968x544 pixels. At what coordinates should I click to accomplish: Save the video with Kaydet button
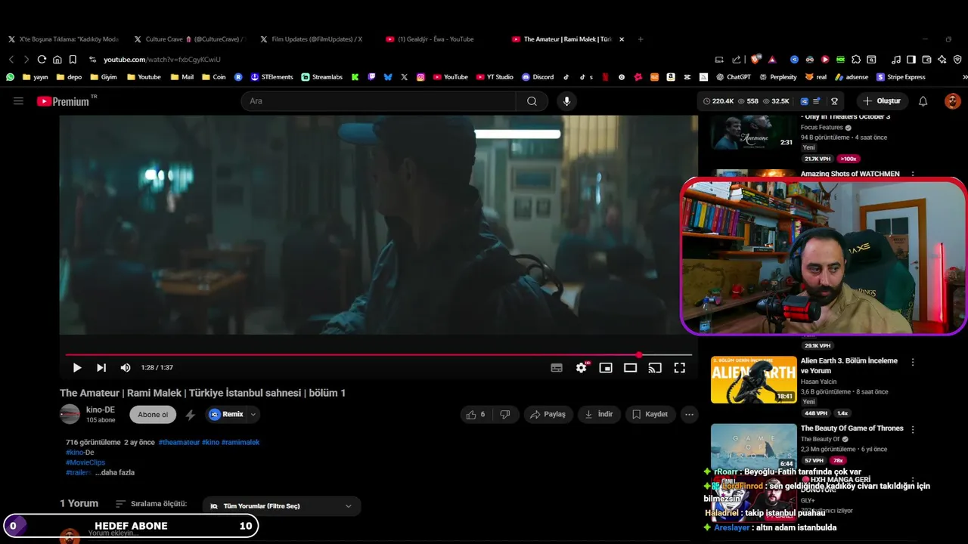[650, 414]
